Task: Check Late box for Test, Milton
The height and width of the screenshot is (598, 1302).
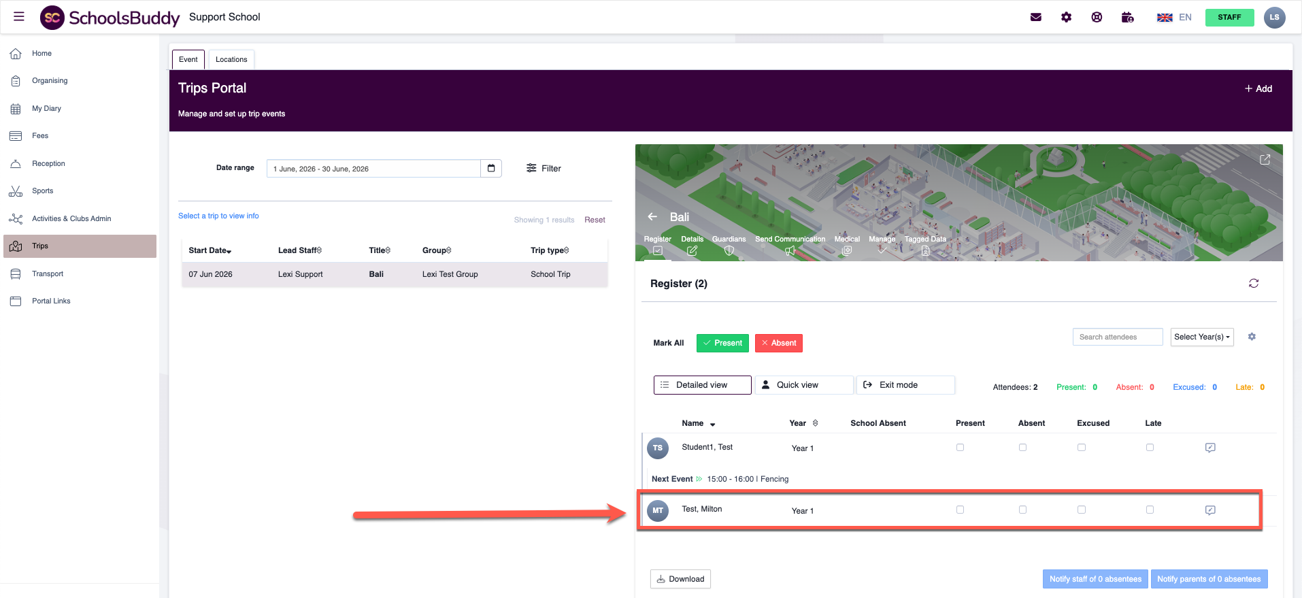Action: click(1150, 510)
